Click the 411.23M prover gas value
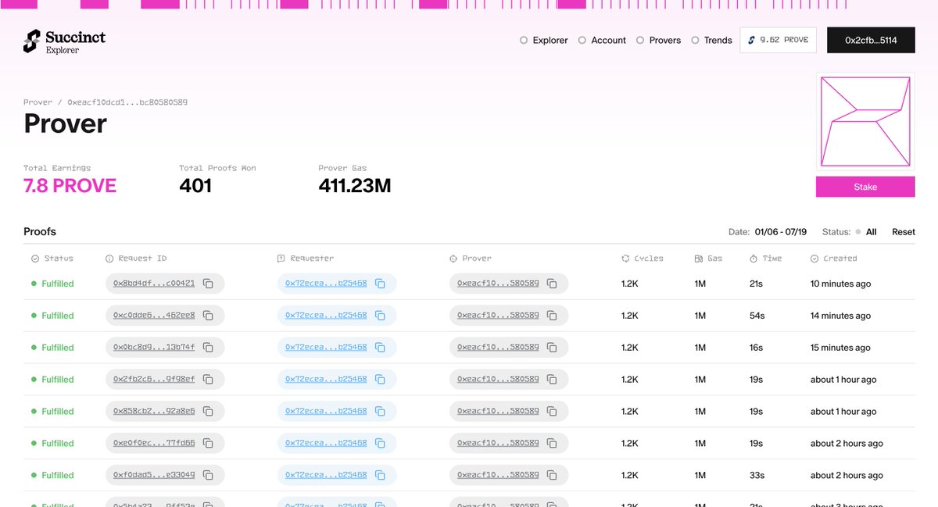Screen dimensions: 938x507 coord(355,186)
